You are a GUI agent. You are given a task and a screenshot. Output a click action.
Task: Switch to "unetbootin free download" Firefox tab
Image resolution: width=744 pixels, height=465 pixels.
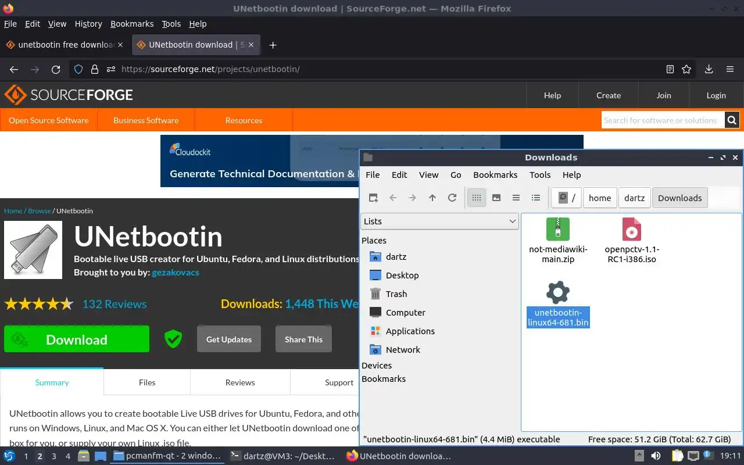pos(65,45)
